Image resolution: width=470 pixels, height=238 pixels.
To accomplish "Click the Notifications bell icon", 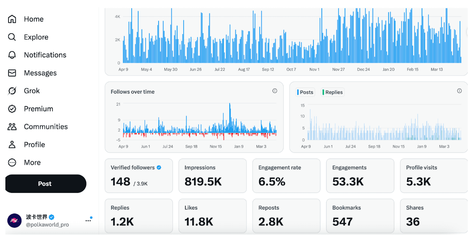I will coord(12,55).
